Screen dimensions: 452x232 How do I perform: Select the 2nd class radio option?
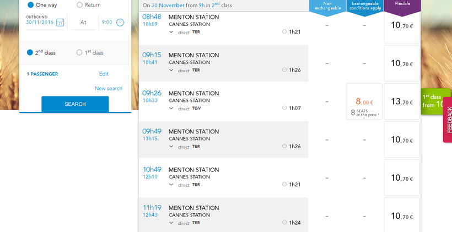pos(31,52)
